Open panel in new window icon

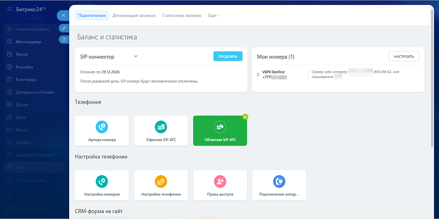(x=64, y=39)
